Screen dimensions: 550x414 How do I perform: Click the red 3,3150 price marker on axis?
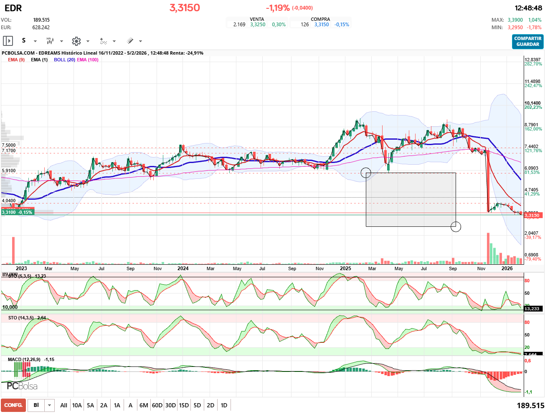point(532,216)
